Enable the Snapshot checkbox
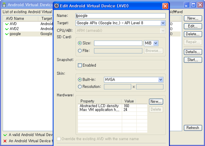The height and width of the screenshot is (146, 205). [80, 65]
